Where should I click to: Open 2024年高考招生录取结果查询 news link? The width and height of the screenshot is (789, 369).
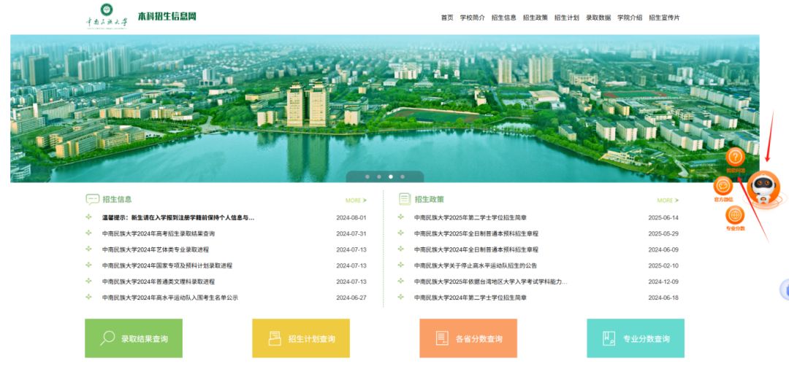pyautogui.click(x=158, y=233)
